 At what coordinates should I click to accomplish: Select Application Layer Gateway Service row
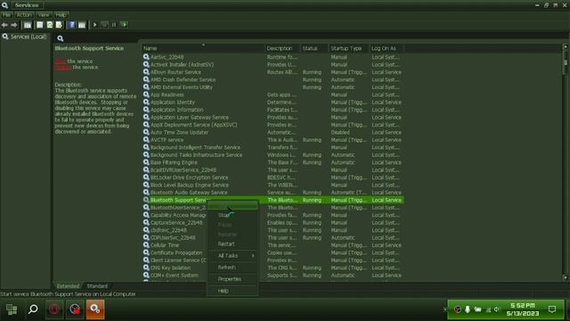click(273, 117)
